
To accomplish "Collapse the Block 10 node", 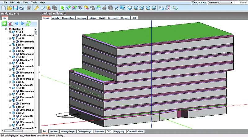I will (10, 38).
